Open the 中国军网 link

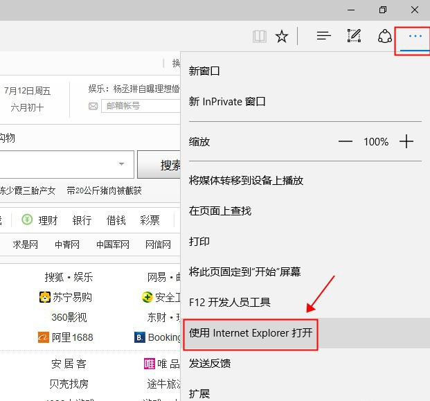coord(113,244)
